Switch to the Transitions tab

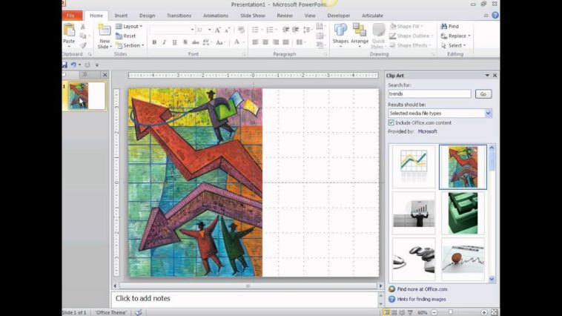coord(179,15)
